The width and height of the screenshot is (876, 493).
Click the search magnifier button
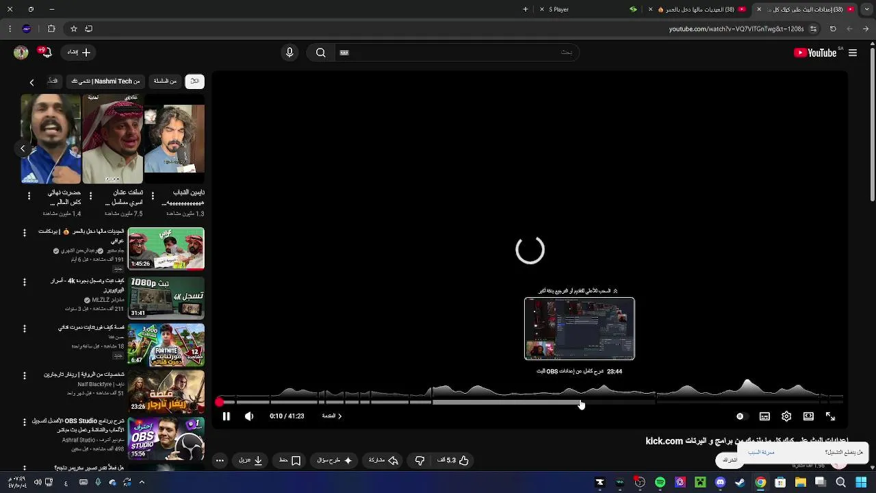[x=320, y=53]
